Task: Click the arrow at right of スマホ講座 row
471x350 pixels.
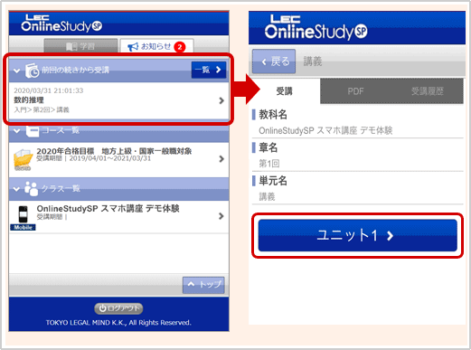Action: 221,216
